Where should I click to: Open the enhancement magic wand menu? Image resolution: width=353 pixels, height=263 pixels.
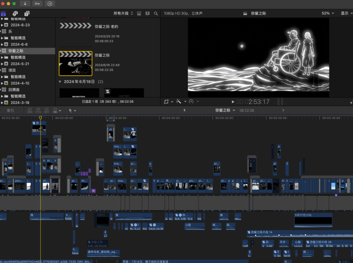tap(181, 101)
